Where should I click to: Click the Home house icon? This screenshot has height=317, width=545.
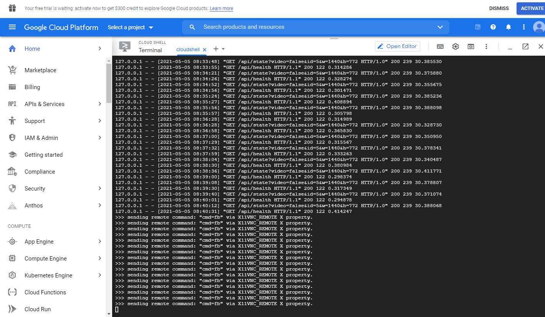[x=12, y=49]
